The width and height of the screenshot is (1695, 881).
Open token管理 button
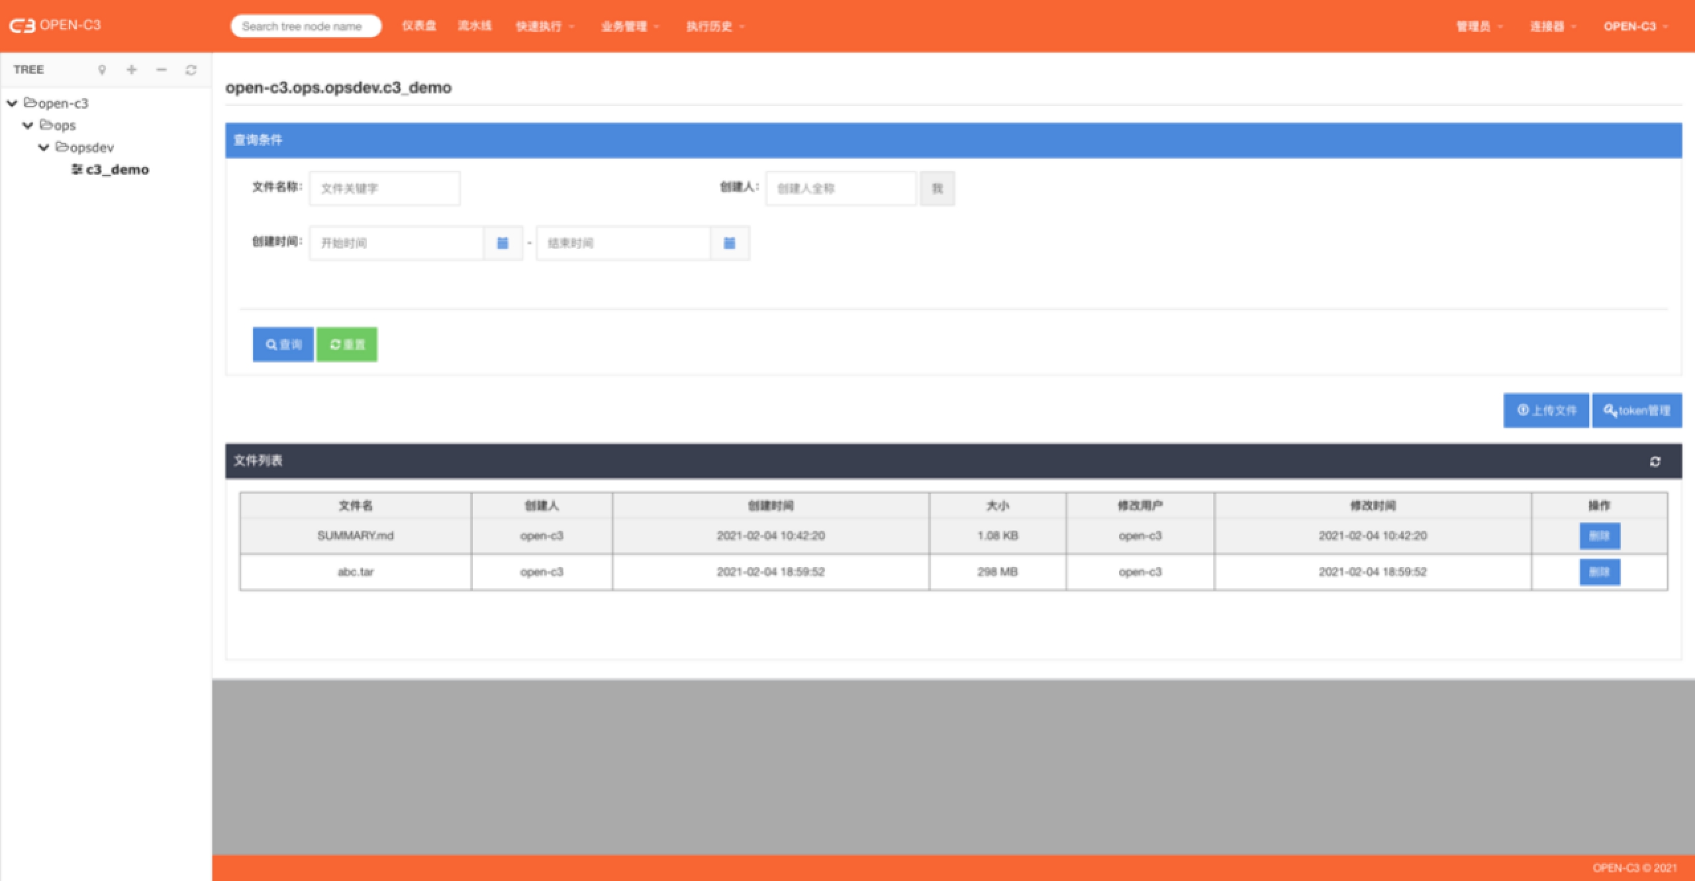pos(1636,411)
